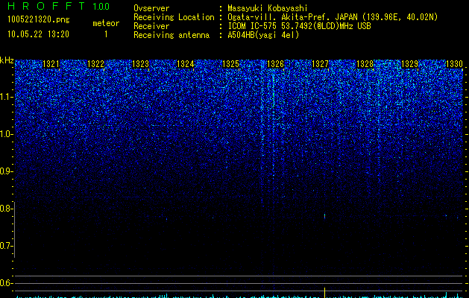Image resolution: width=469 pixels, height=298 pixels.
Task: Select the ICOM IC-575 receiver frequency text
Action: pos(299,26)
